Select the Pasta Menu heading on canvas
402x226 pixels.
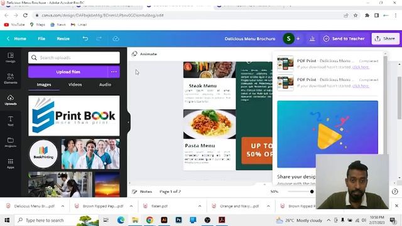200,146
